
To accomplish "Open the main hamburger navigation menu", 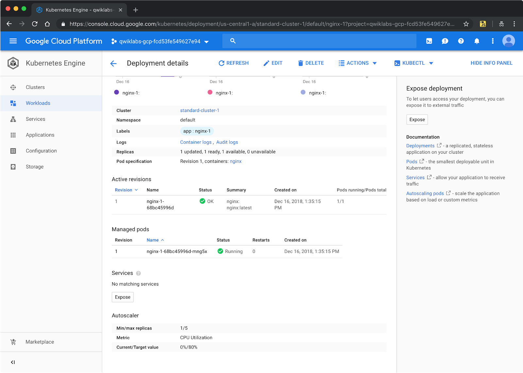I will coord(13,41).
